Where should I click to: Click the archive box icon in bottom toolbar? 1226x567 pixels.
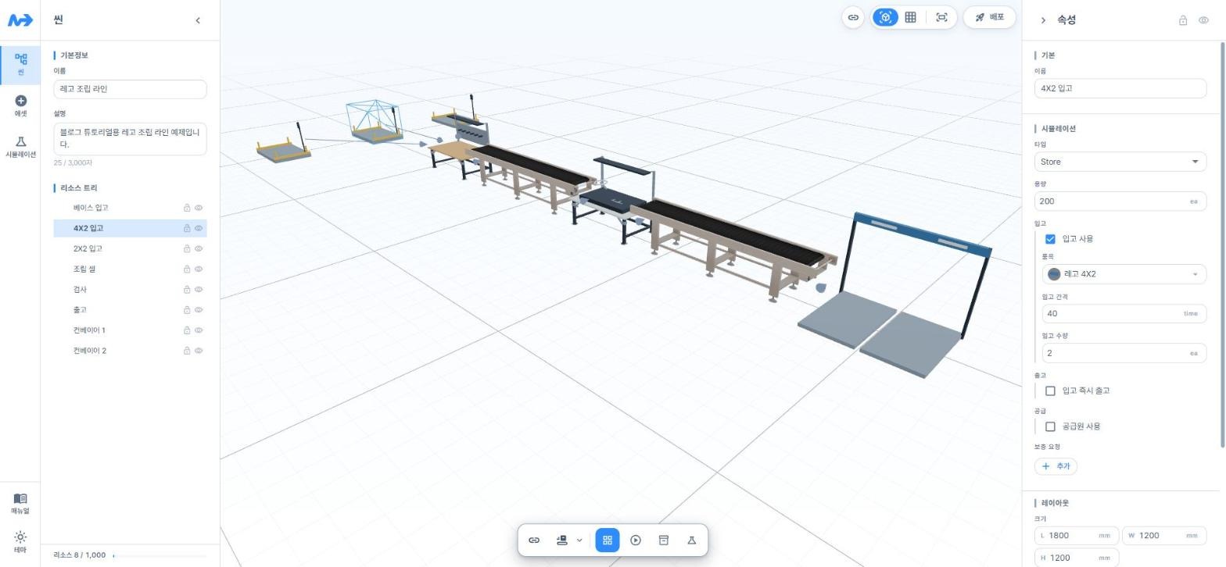664,540
